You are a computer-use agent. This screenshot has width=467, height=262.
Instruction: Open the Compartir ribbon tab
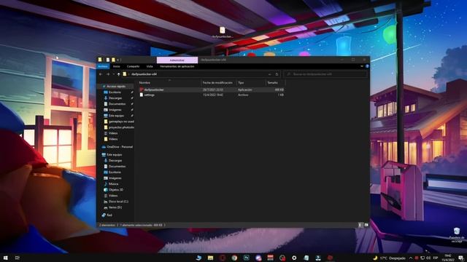[x=133, y=66]
